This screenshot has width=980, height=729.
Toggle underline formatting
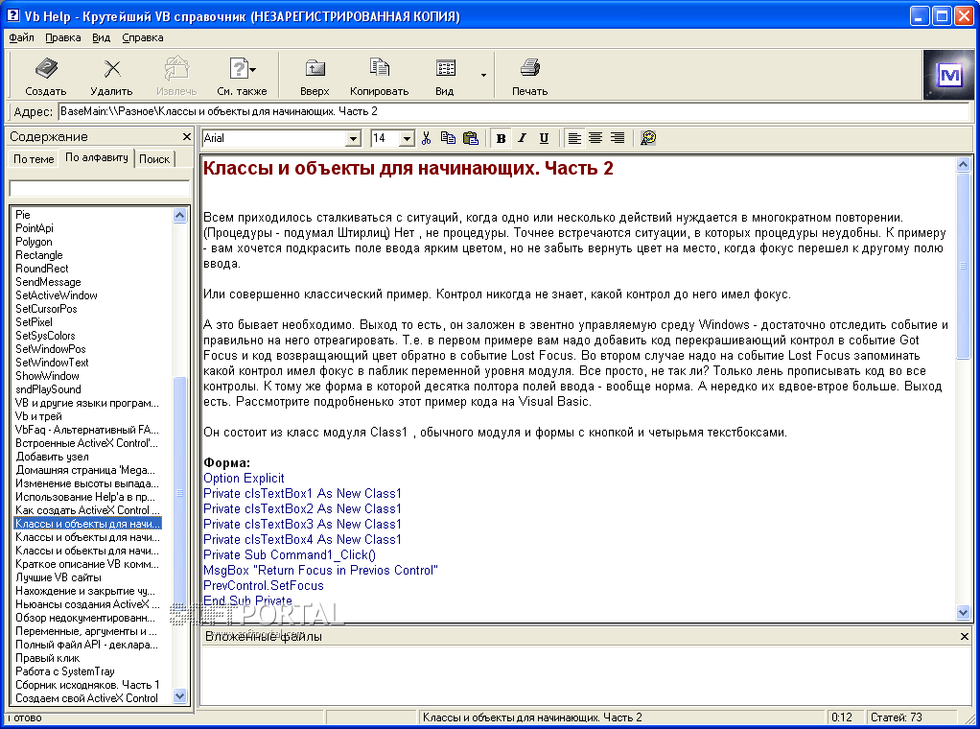point(544,138)
